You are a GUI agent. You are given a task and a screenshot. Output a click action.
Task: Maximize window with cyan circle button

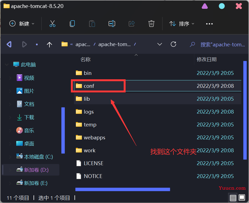[222, 6]
